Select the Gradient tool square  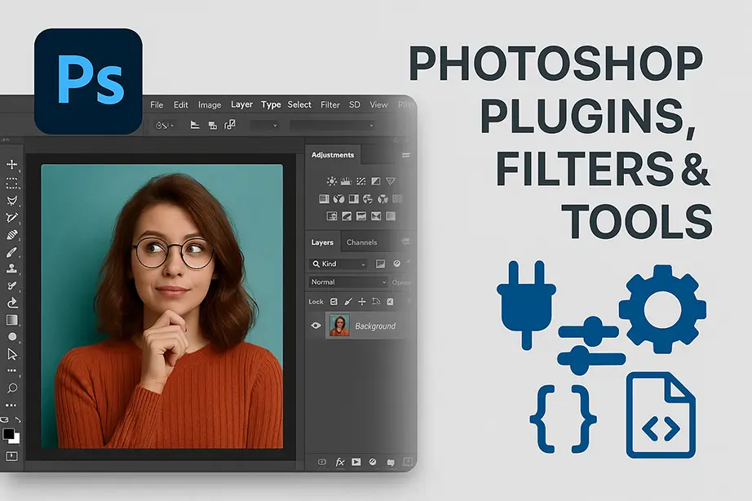click(x=12, y=320)
